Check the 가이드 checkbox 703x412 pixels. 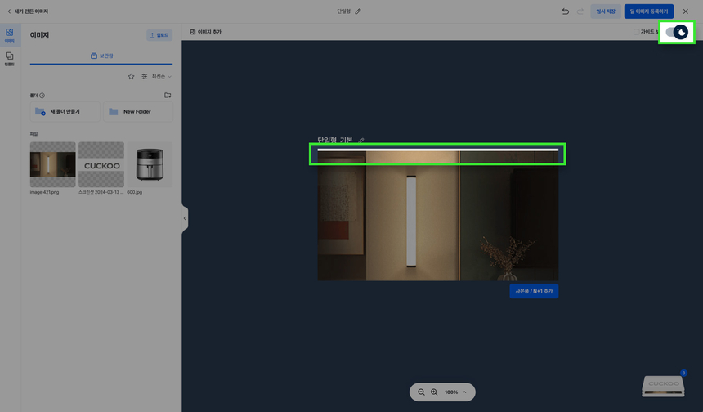coord(636,32)
